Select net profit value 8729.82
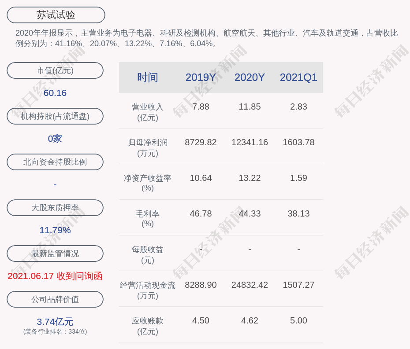This screenshot has width=410, height=349. click(x=201, y=142)
